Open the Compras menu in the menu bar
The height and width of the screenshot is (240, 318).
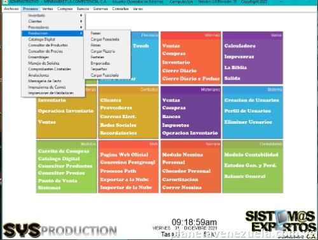click(65, 9)
